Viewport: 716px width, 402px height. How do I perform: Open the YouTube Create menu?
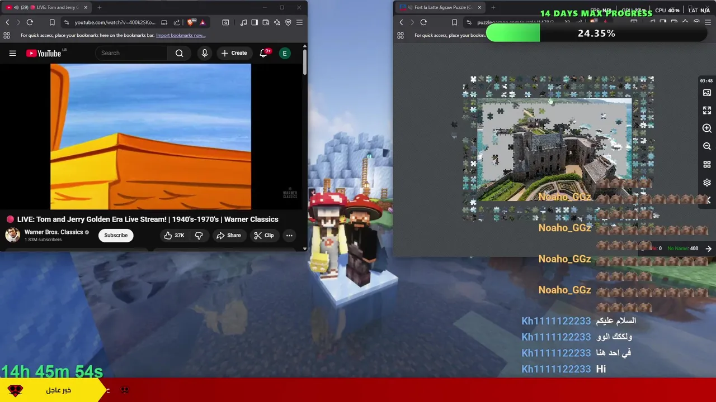tap(234, 53)
